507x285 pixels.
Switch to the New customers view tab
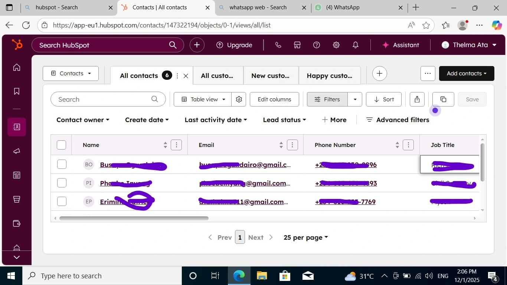[x=271, y=76]
